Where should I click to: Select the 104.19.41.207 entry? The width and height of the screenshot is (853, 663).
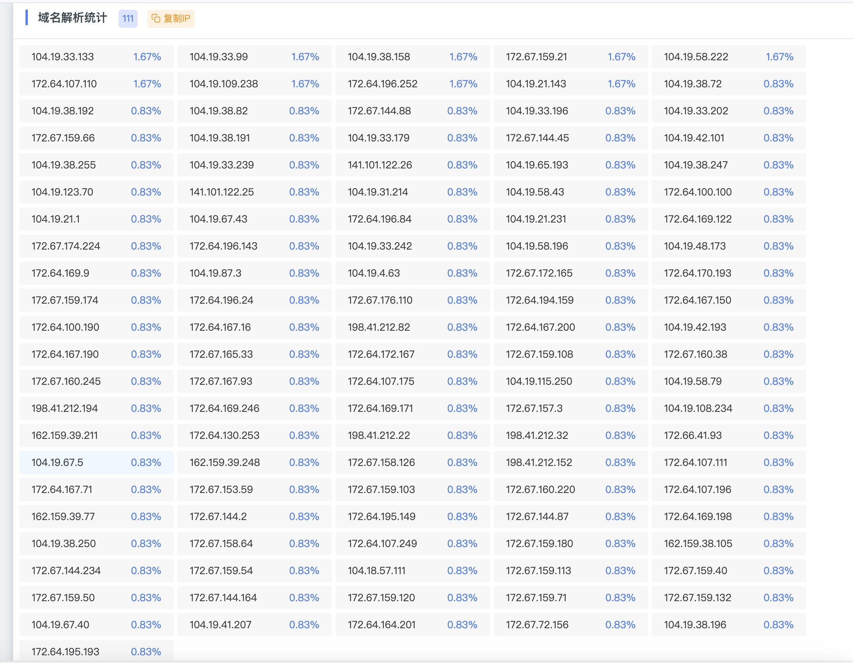[254, 625]
